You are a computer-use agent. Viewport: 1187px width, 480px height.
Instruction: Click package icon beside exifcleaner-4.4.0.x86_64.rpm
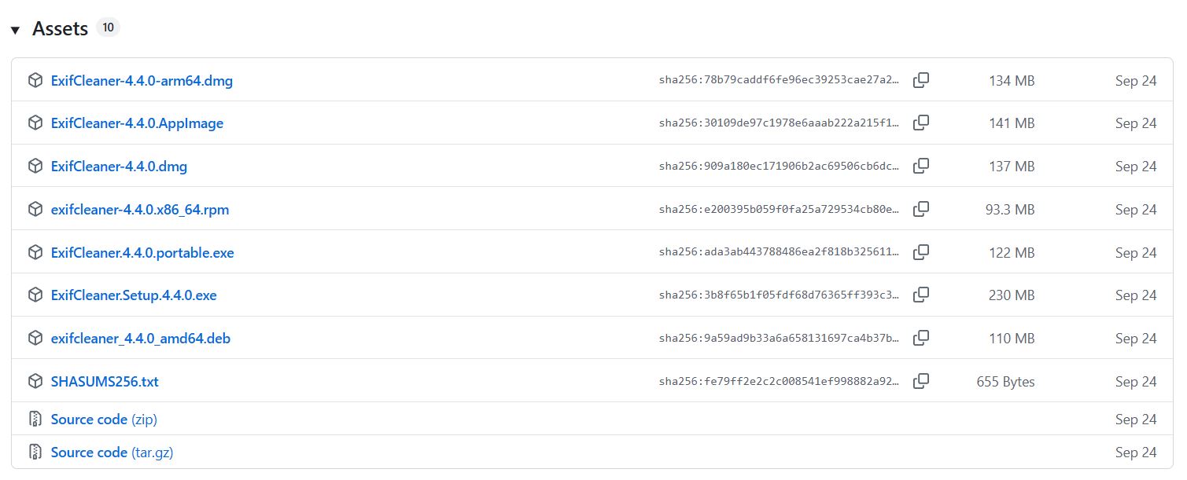35,210
